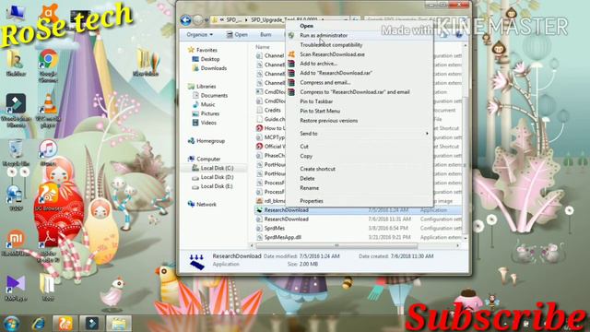Viewport: 590px width, 332px height.
Task: Open Internet Explorer from taskbar
Action: (38, 324)
